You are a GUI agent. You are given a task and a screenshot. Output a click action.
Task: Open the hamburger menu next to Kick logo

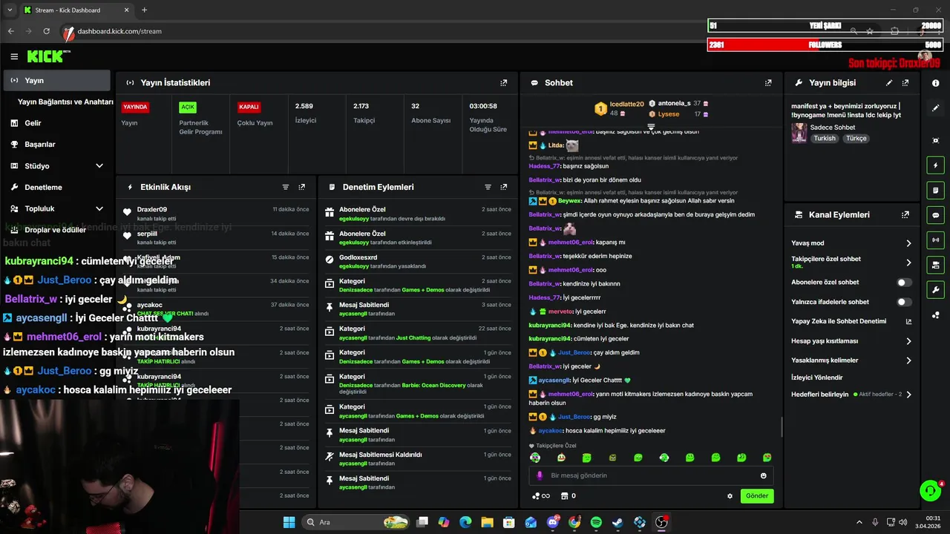[14, 56]
